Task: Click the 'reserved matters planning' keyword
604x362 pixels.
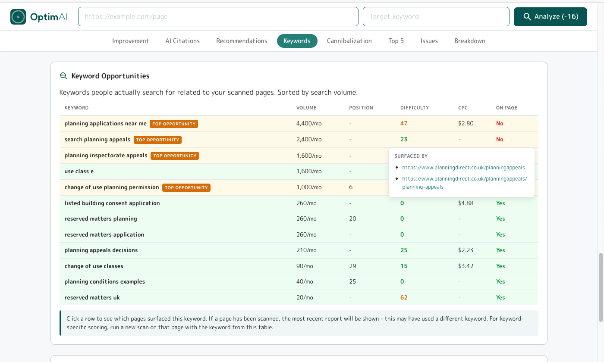Action: click(101, 219)
